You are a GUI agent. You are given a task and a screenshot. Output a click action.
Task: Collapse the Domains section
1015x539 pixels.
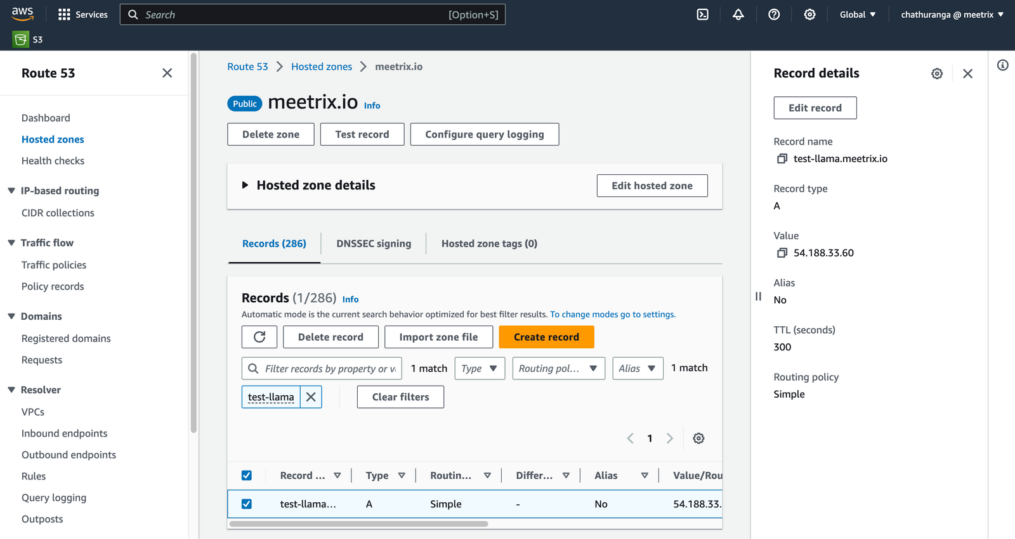pyautogui.click(x=11, y=316)
